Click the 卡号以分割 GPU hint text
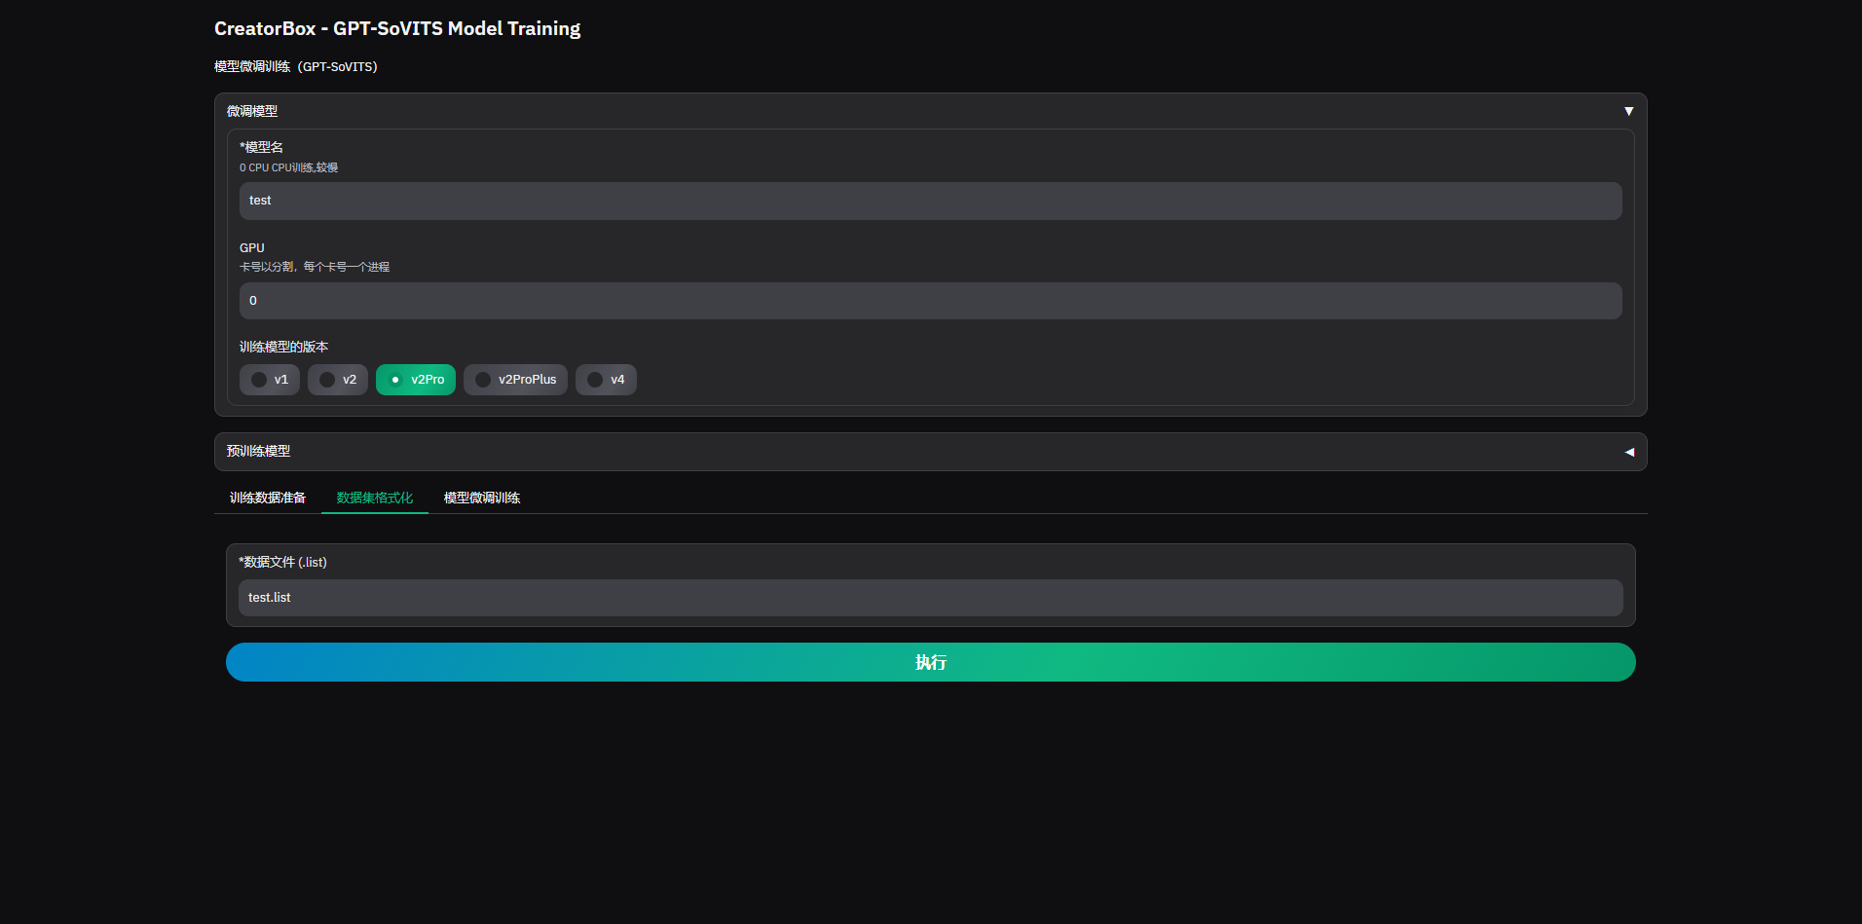Image resolution: width=1862 pixels, height=924 pixels. pyautogui.click(x=315, y=267)
